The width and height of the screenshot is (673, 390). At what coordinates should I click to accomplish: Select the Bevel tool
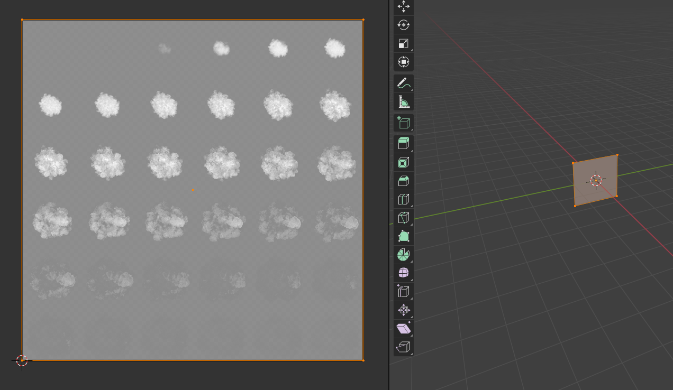[404, 181]
